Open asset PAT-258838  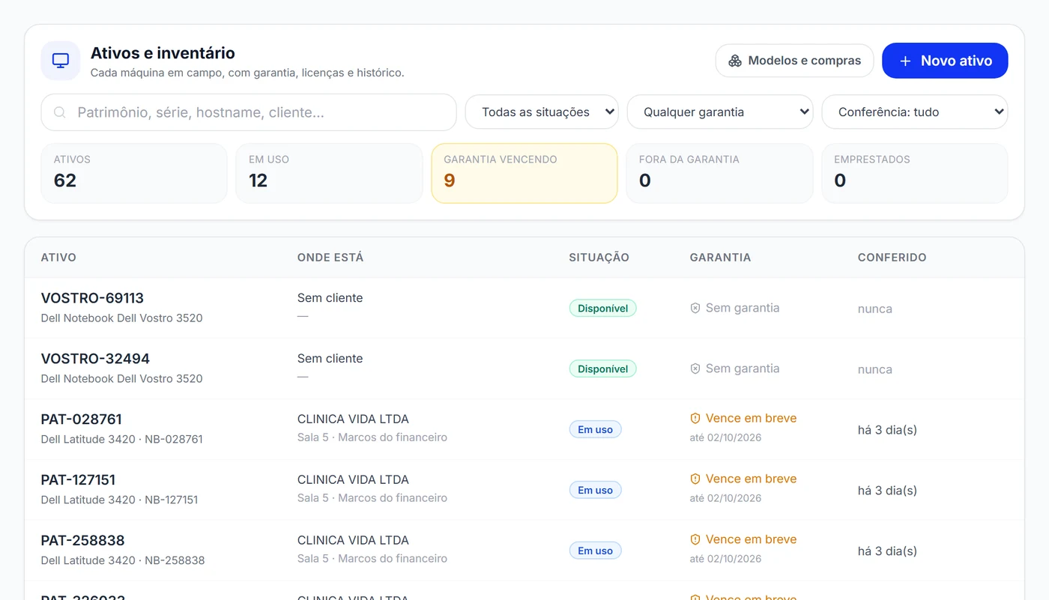82,541
